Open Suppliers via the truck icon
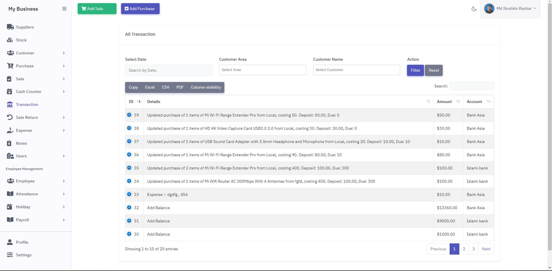Image resolution: width=552 pixels, height=271 pixels. [x=10, y=27]
